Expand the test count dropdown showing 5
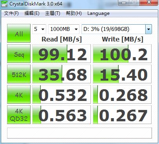 tap(39, 29)
